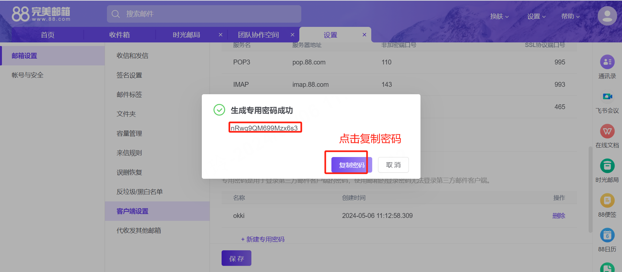This screenshot has height=272, width=622.
Task: Open 反垃圾/黑白名单 settings
Action: pyautogui.click(x=157, y=192)
